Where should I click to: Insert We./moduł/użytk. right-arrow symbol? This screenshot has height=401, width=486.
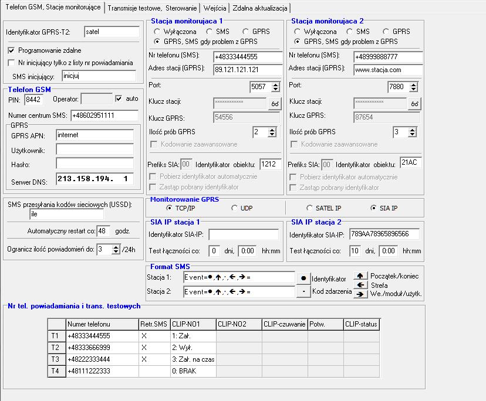pos(360,294)
